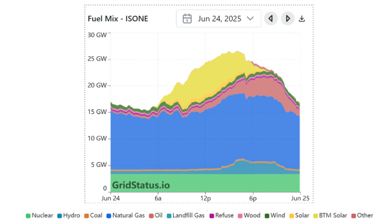Image resolution: width=385 pixels, height=224 pixels.
Task: Click the Nuclear legend label
Action: point(43,216)
